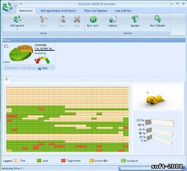Select the Help and View tab
The height and width of the screenshot is (171, 187).
tap(123, 11)
